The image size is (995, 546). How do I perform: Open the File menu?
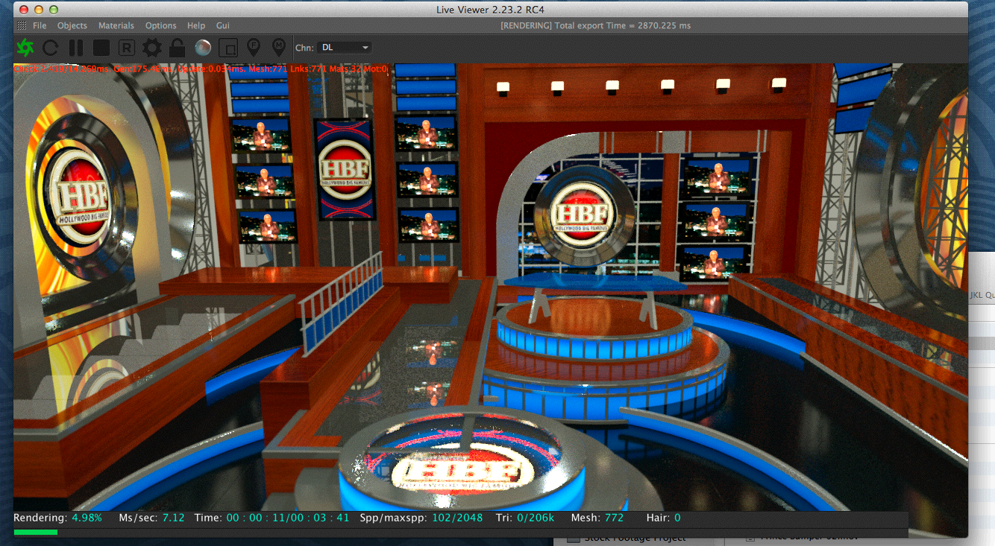[40, 25]
